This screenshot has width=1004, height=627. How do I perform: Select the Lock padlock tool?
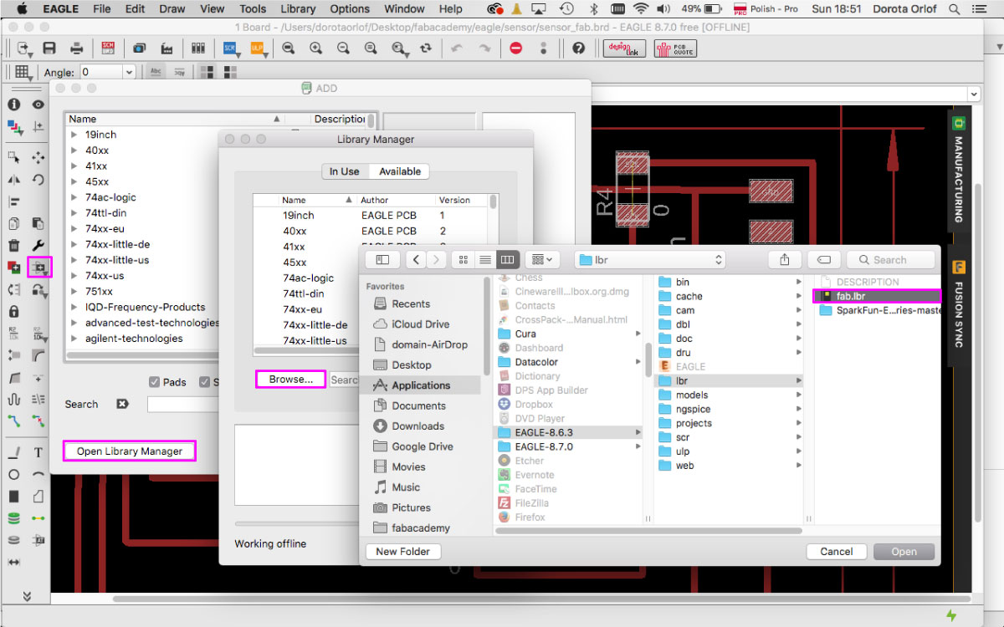pos(14,311)
